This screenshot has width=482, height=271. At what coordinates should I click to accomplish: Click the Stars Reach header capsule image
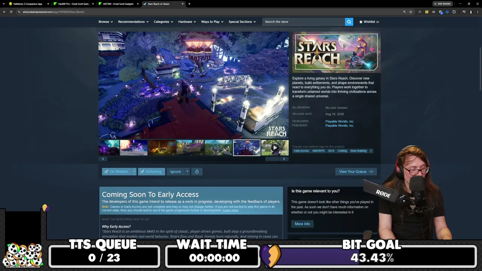point(336,52)
